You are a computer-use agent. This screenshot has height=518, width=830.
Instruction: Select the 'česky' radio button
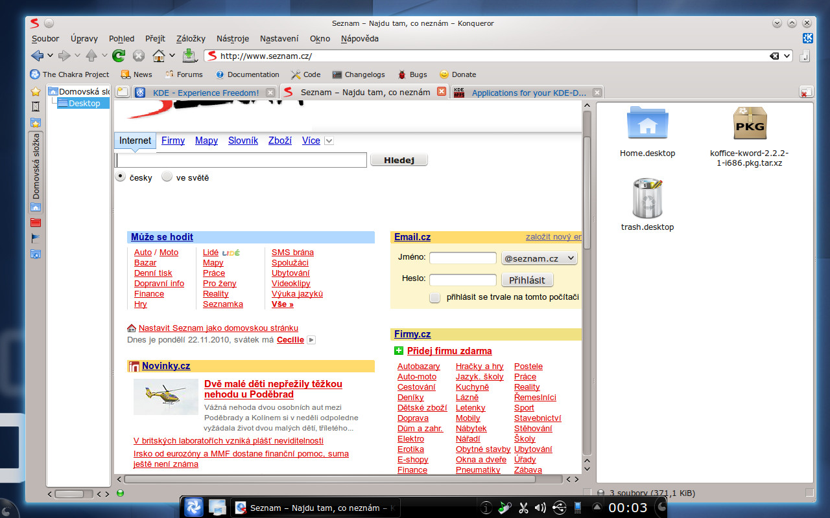coord(121,177)
